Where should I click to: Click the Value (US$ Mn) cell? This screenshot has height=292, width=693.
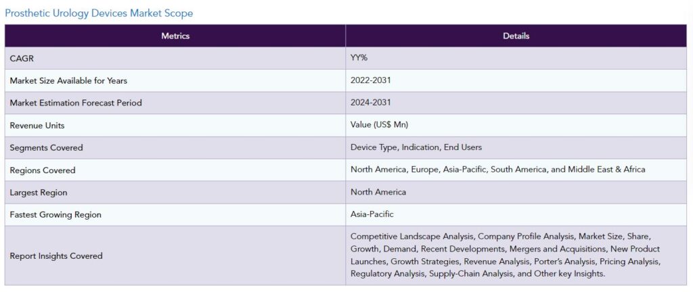379,125
